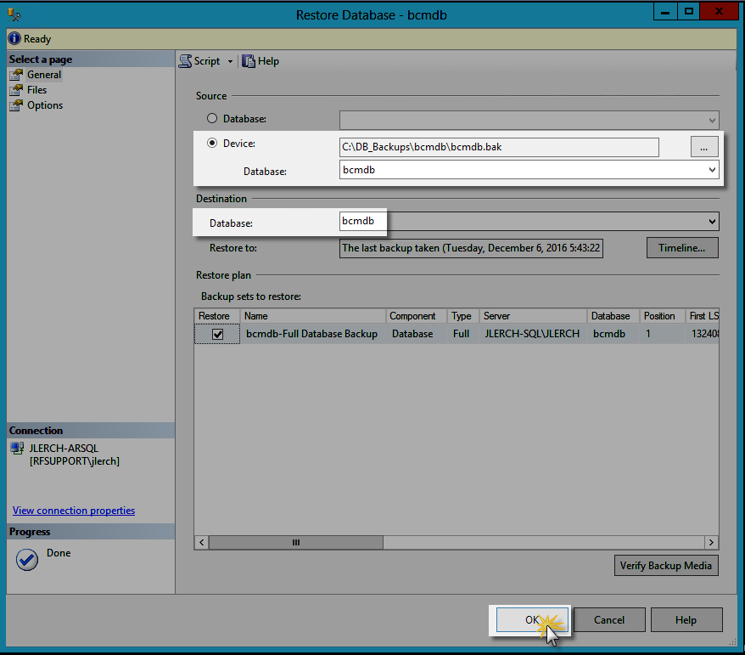Select the Options page icon
The width and height of the screenshot is (745, 655).
[15, 105]
